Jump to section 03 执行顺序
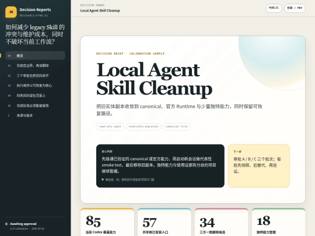Image resolution: width=315 pixels, height=236 pixels. click(36, 86)
